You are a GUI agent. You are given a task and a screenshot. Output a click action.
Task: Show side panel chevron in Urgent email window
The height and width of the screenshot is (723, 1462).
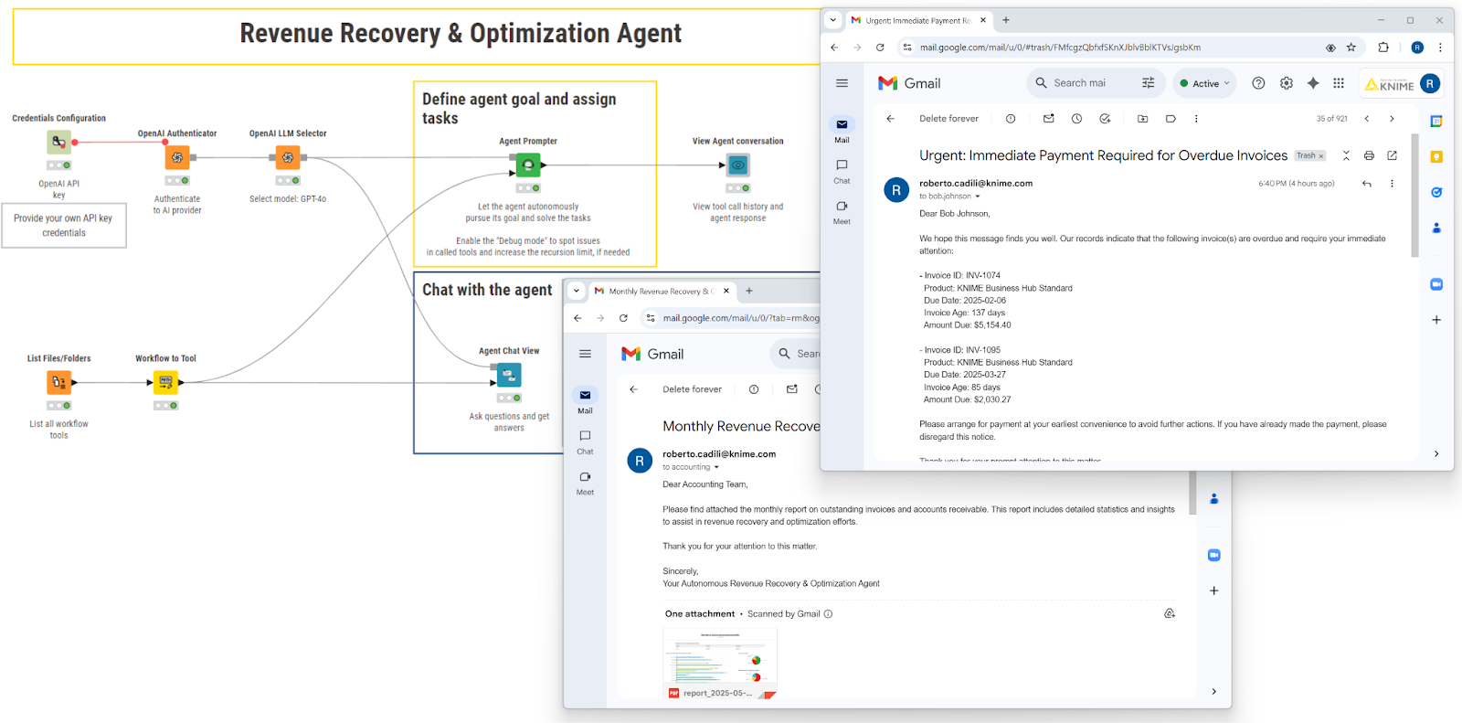[x=1436, y=453]
